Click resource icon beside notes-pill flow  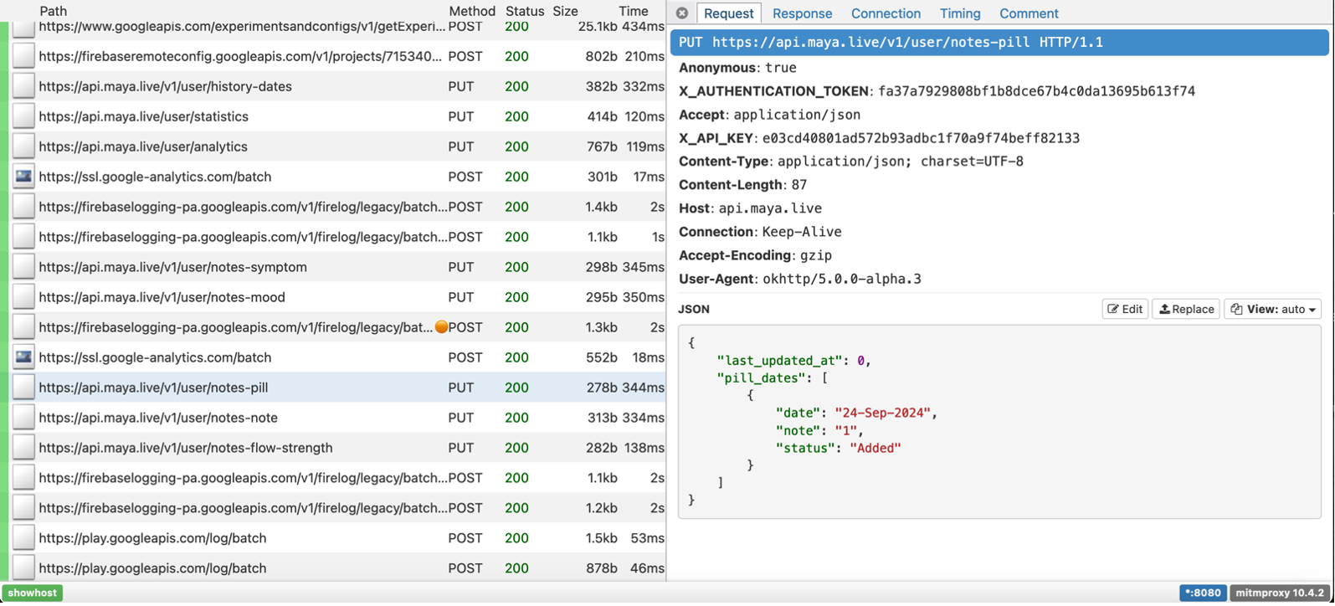point(23,388)
